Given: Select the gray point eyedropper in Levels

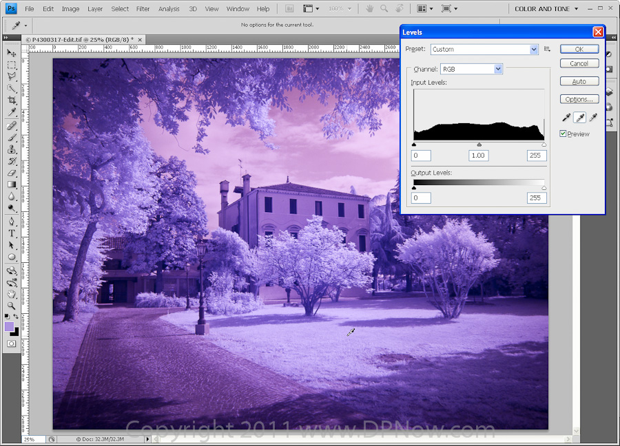Looking at the screenshot, I should (x=579, y=118).
